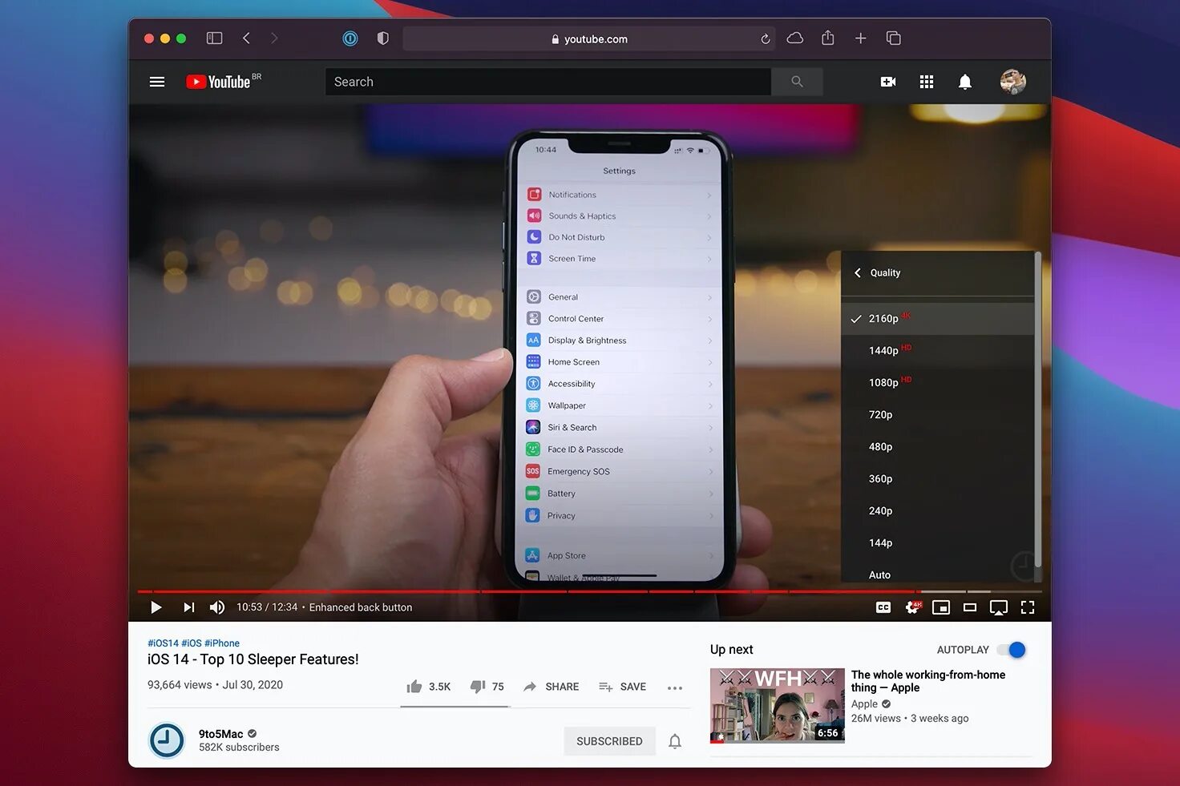Open the #iOS hashtag link
1180x786 pixels.
(192, 643)
